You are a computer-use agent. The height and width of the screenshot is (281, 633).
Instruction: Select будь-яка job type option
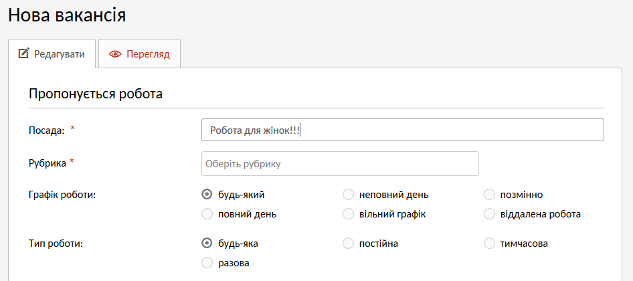(207, 244)
